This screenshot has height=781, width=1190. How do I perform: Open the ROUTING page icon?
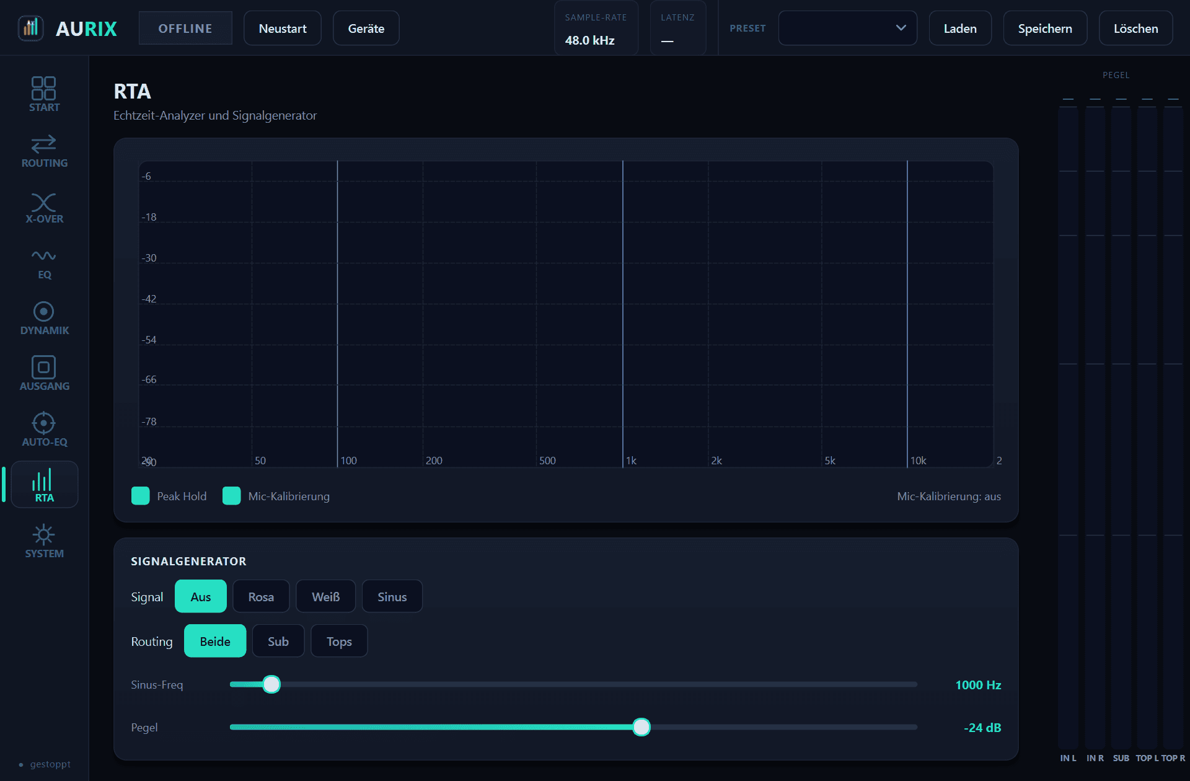click(44, 144)
